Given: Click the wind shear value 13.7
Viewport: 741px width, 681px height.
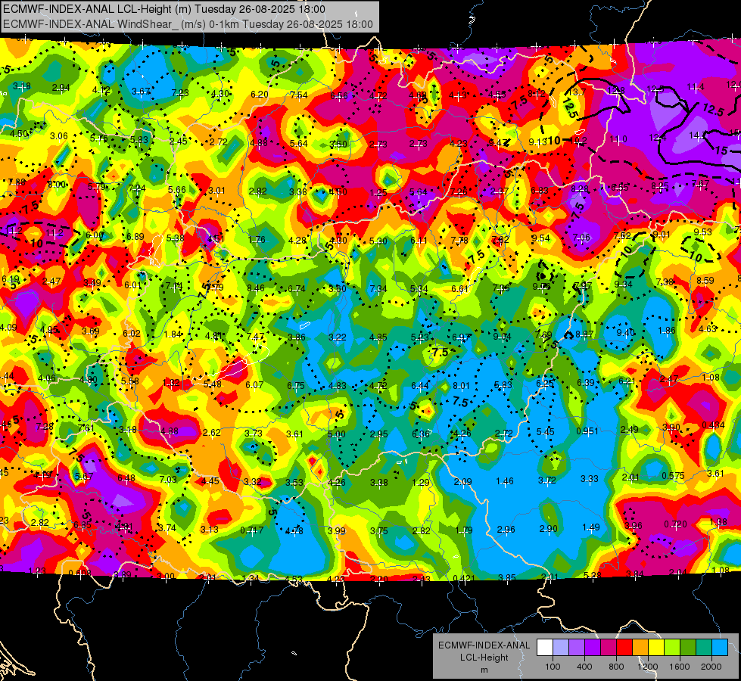Looking at the screenshot, I should coord(577,92).
